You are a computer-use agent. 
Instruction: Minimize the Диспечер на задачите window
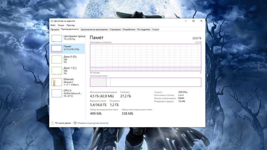186,21
